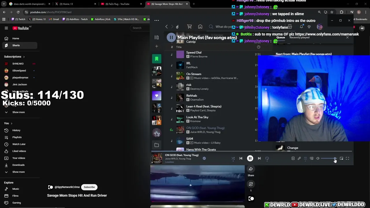Toggle the saved checkmark for ON GOD
The width and height of the screenshot is (370, 208).
(x=204, y=158)
